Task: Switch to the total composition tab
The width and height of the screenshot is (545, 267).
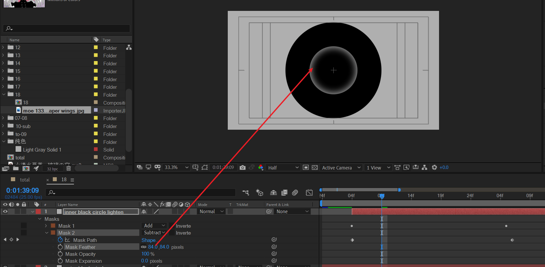Action: pos(25,180)
